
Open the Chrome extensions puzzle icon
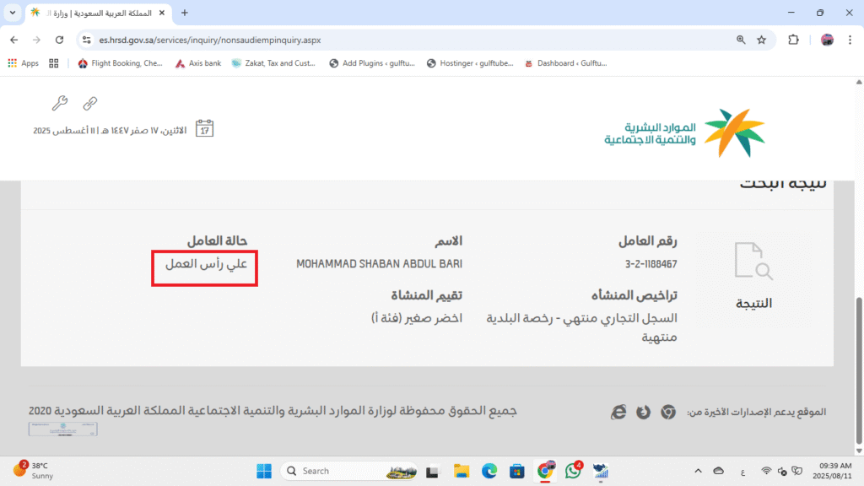click(793, 40)
